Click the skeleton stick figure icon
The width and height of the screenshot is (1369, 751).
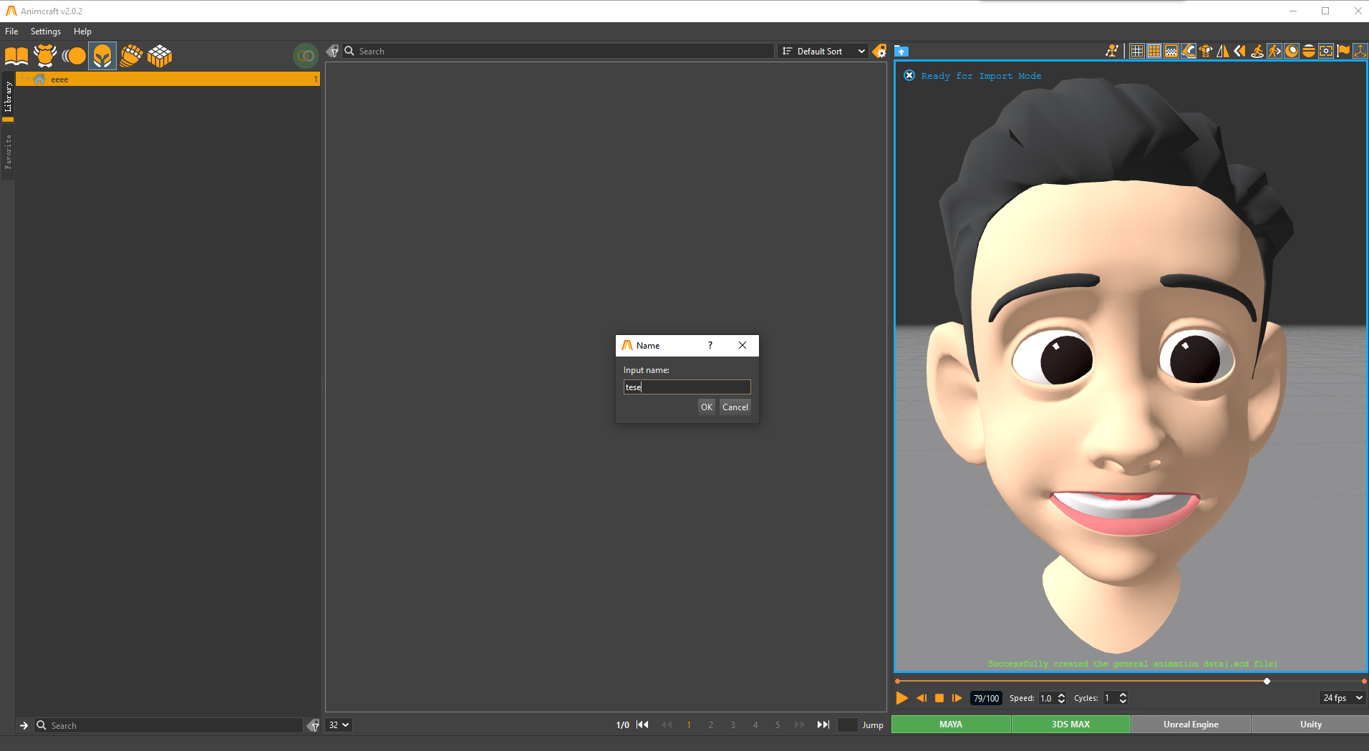[1112, 51]
